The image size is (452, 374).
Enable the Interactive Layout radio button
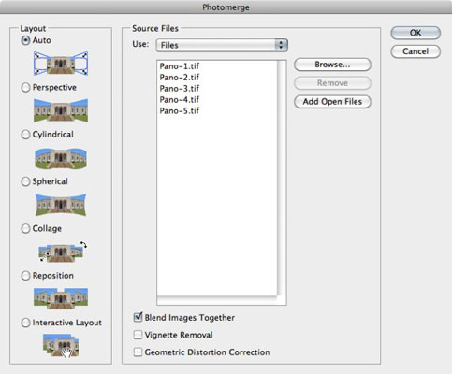[25, 323]
